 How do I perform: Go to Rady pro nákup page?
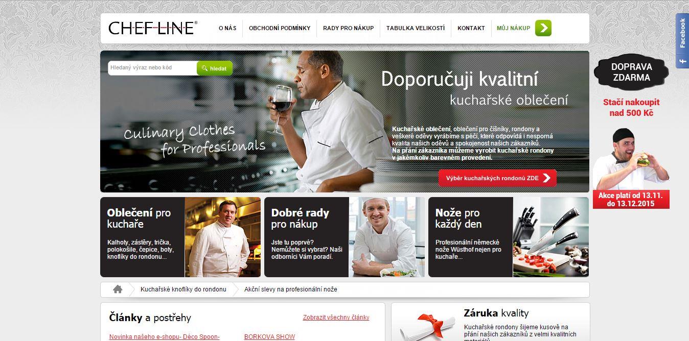(348, 28)
